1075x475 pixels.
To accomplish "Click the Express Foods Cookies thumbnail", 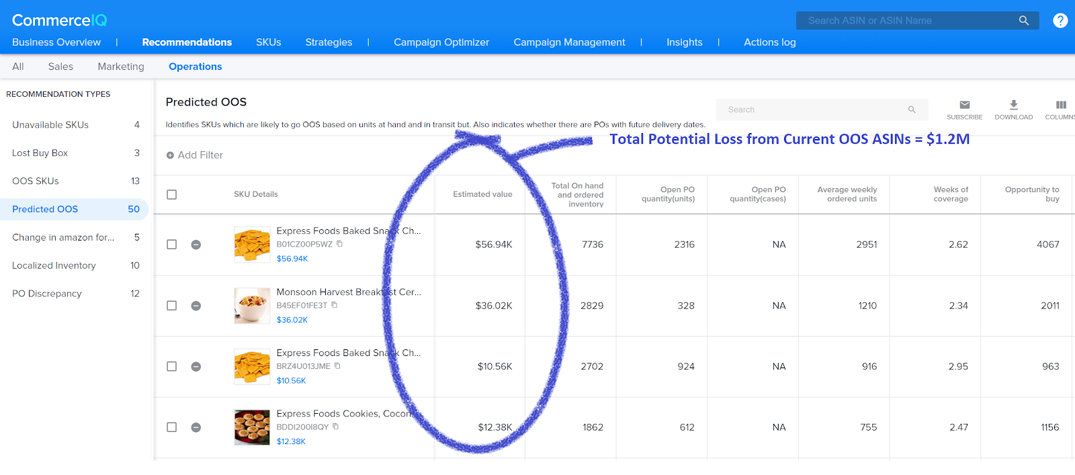I will [x=252, y=427].
